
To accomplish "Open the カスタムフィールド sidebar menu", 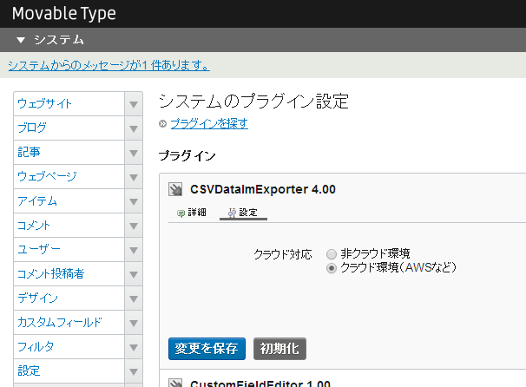I will [x=69, y=323].
